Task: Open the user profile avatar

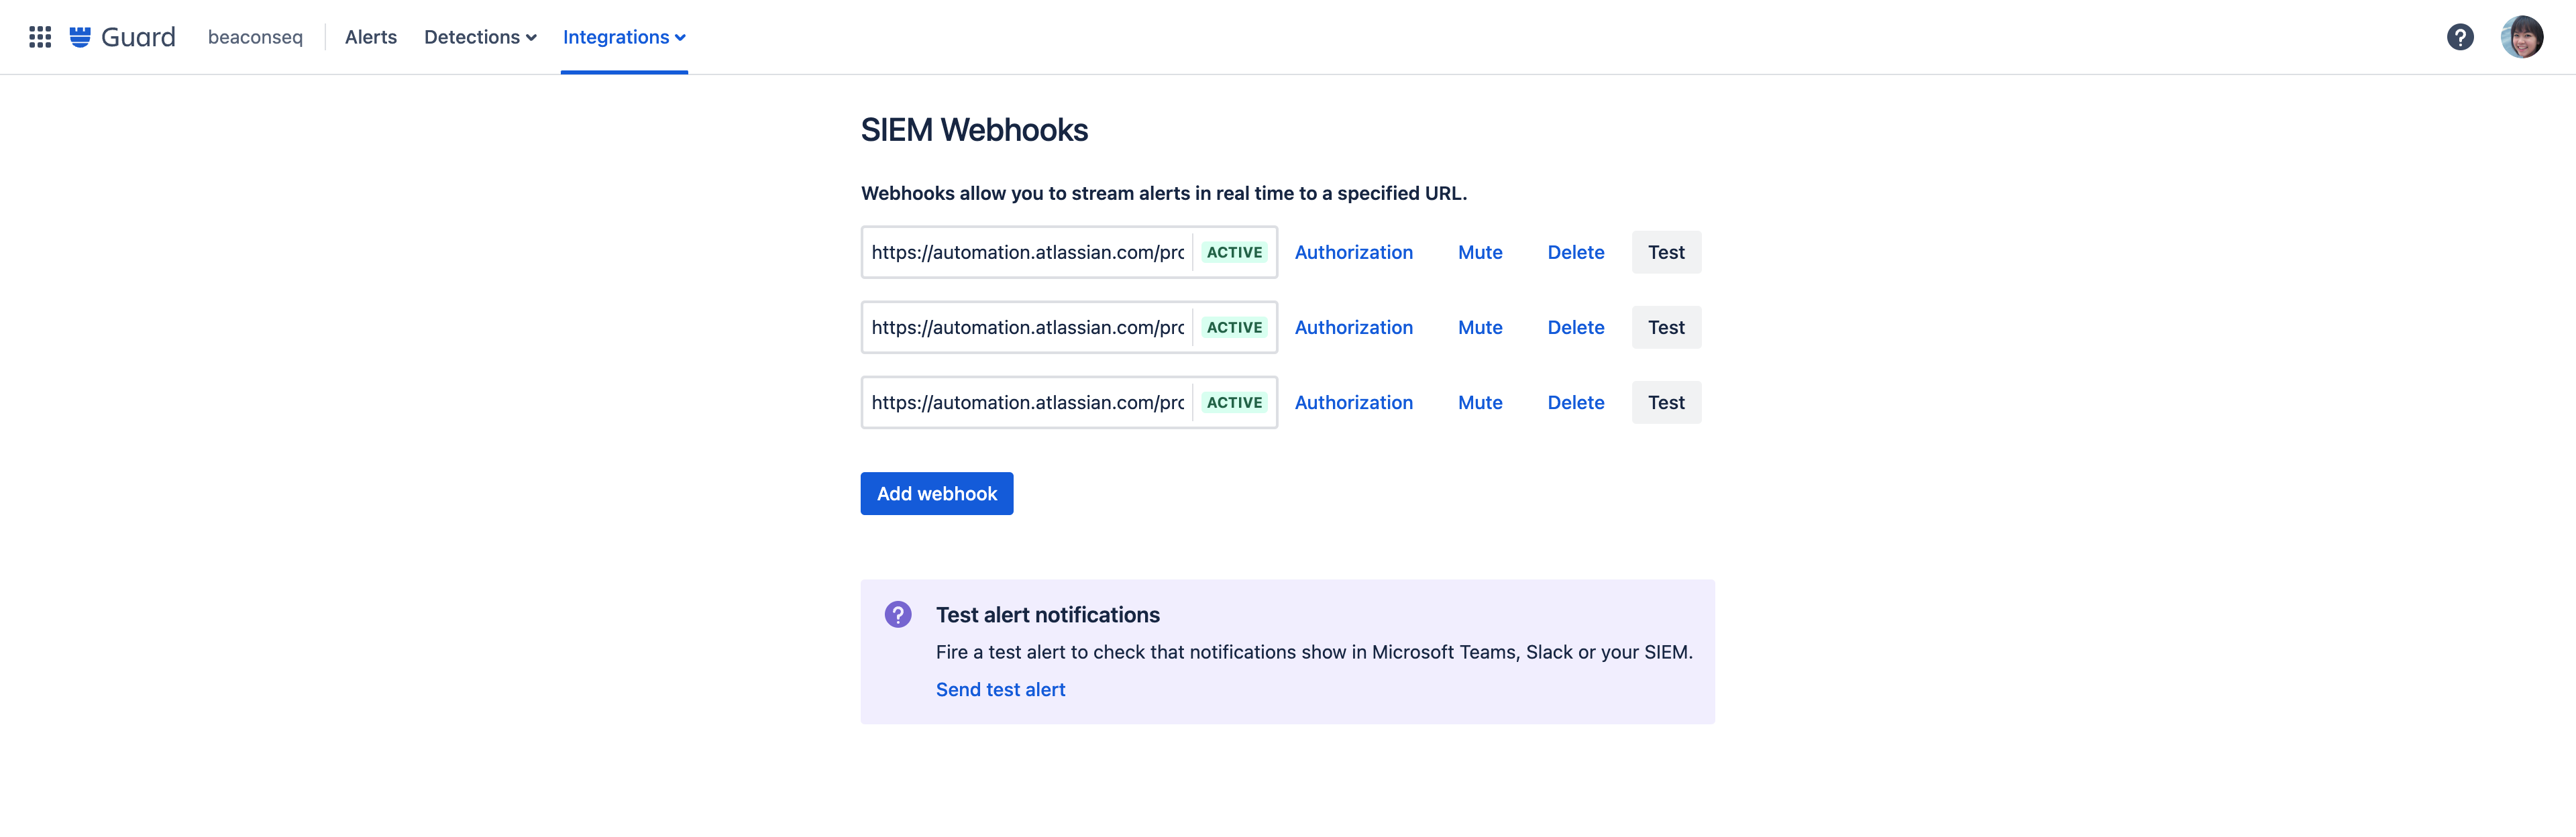Action: tap(2521, 37)
